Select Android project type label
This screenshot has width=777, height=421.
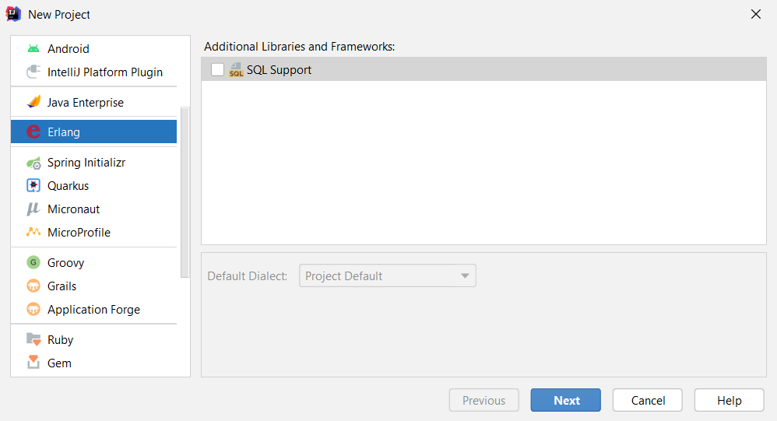click(x=69, y=49)
